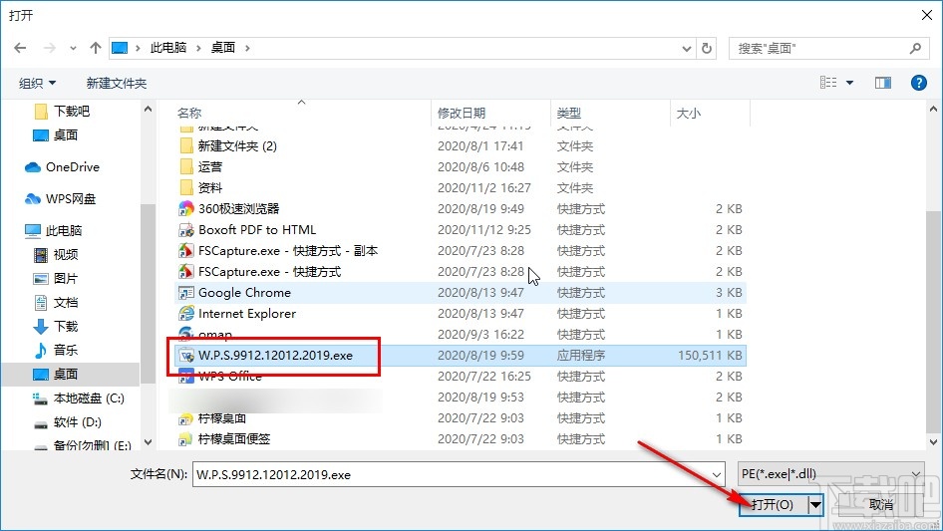
Task: Click icon of FSCapture.exe - 快捷方式
Action: point(185,272)
